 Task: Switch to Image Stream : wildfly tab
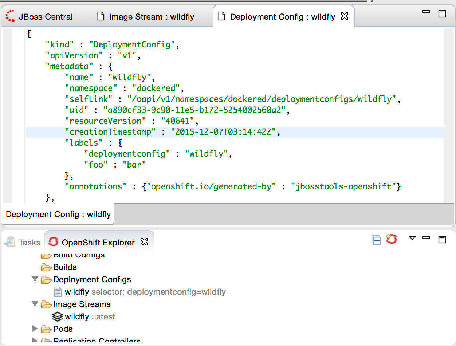[146, 17]
